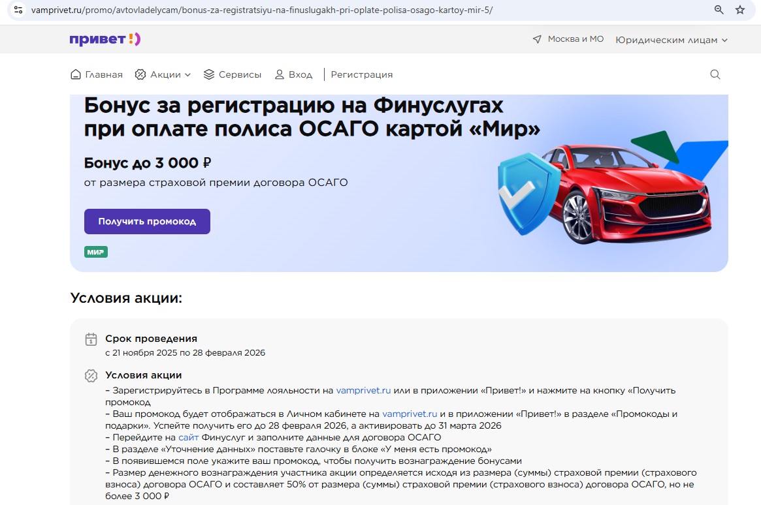Open the Регистрация page
This screenshot has height=505, width=761.
click(x=361, y=74)
